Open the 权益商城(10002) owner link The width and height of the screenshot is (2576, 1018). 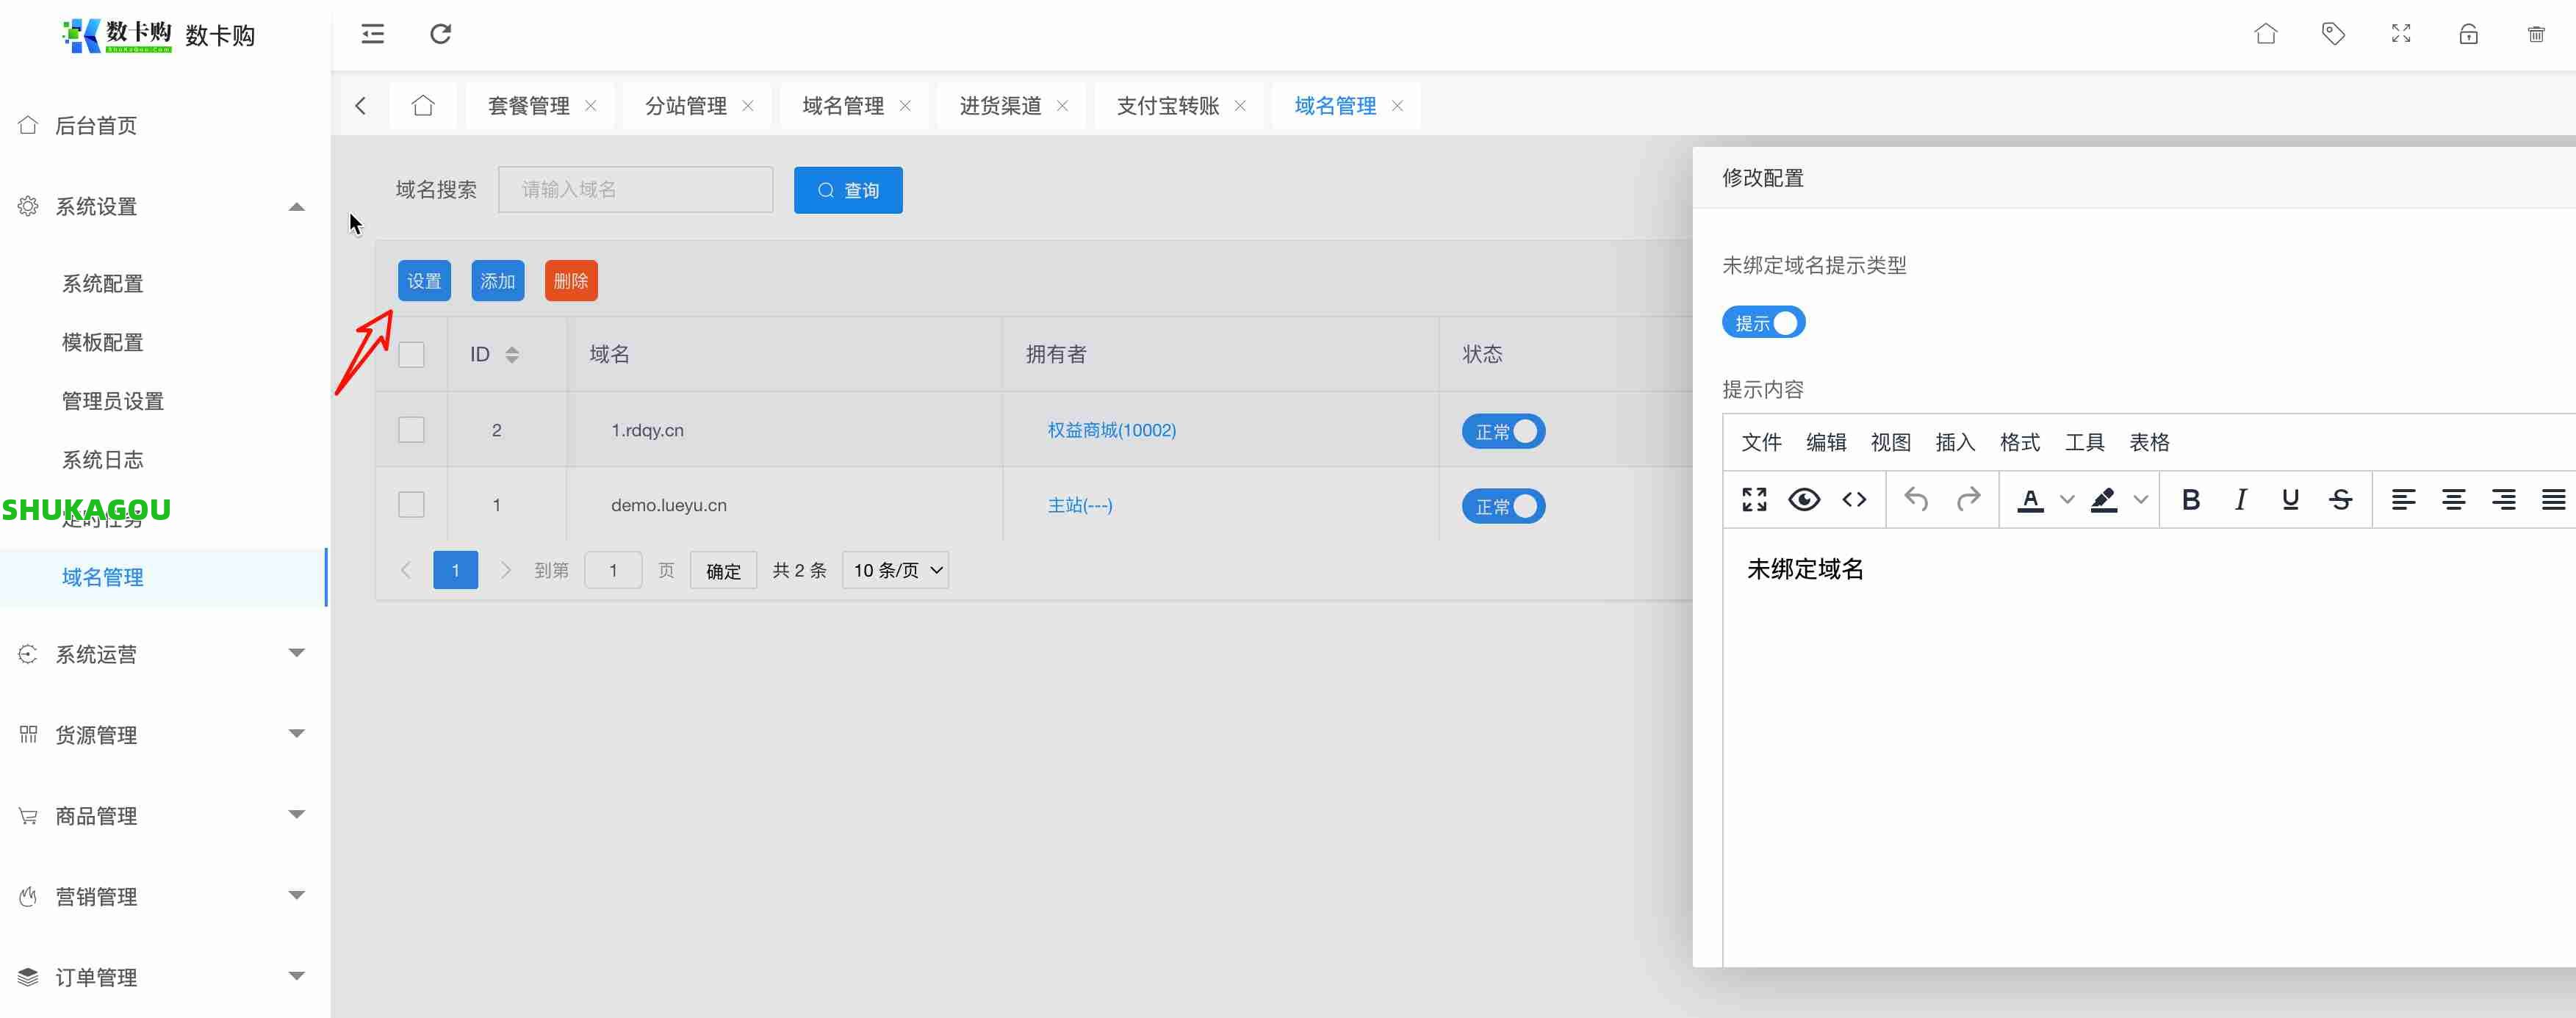(x=1111, y=430)
